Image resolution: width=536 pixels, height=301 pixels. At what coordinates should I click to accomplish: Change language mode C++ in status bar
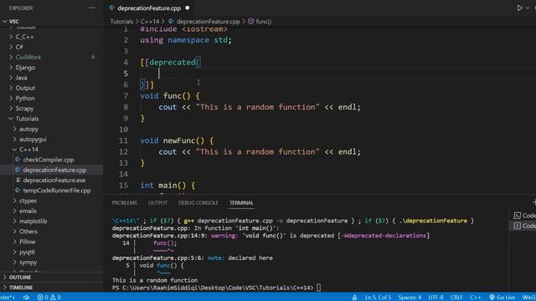click(x=475, y=298)
